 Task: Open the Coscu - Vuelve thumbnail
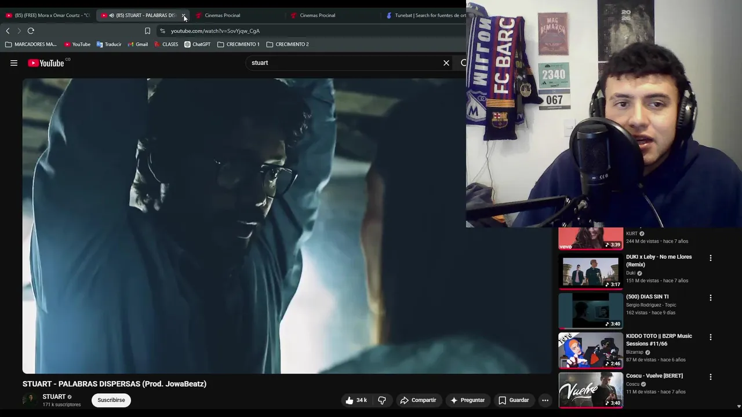click(x=591, y=389)
